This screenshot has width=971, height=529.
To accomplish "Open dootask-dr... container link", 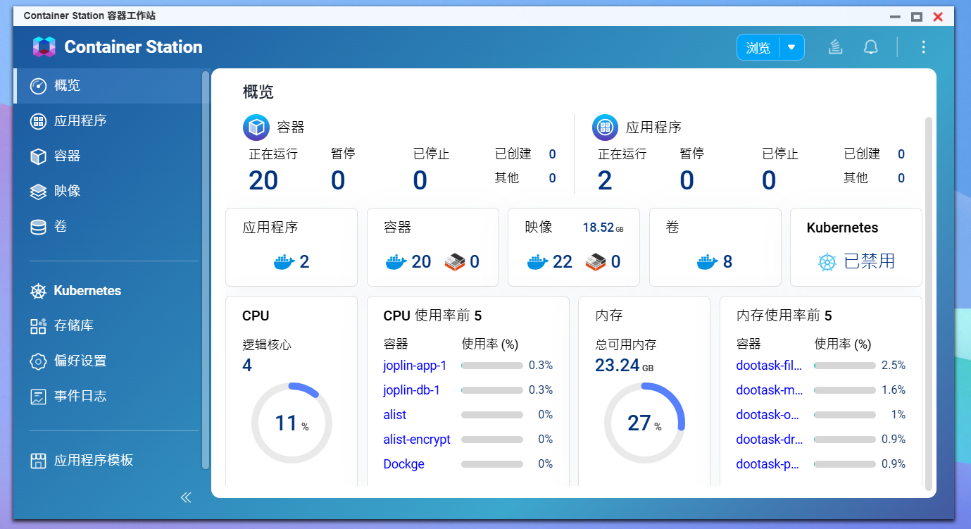I will tap(769, 440).
